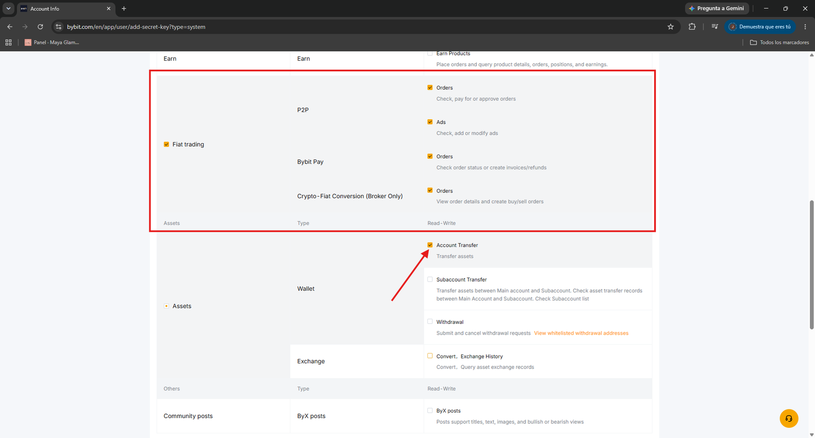The height and width of the screenshot is (438, 815).
Task: Open the apps grid in bookmarks bar
Action: tap(8, 42)
